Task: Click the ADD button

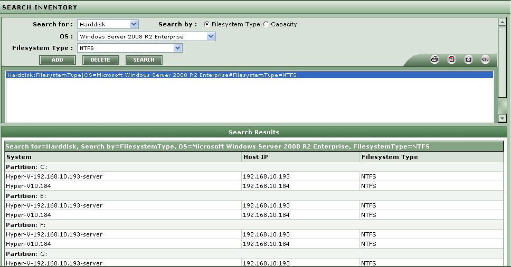Action: click(x=58, y=60)
